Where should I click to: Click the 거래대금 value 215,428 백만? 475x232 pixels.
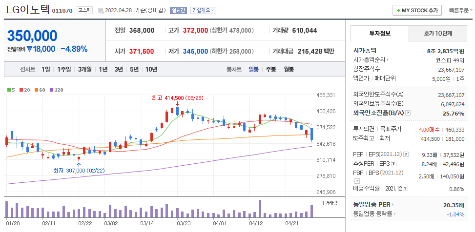coord(316,52)
